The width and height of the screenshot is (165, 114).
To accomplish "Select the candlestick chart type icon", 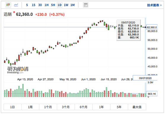I will 8,5.
